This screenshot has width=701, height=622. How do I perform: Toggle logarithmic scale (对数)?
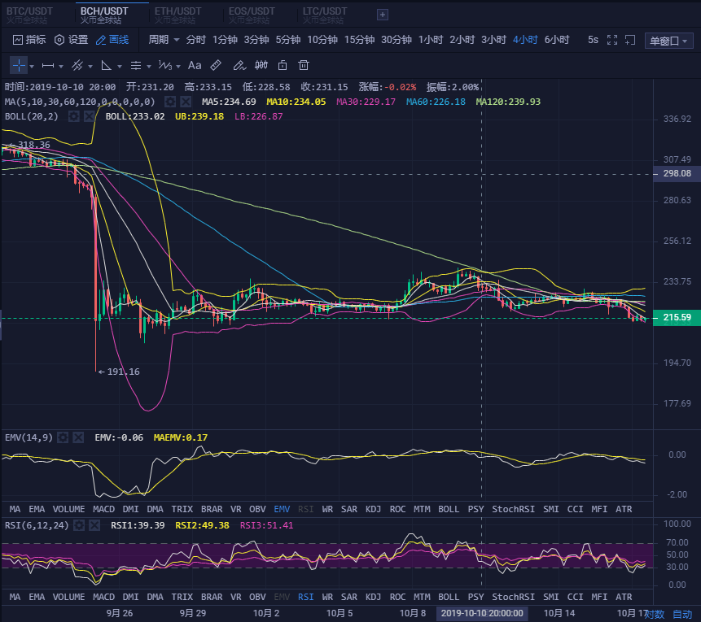(x=655, y=614)
